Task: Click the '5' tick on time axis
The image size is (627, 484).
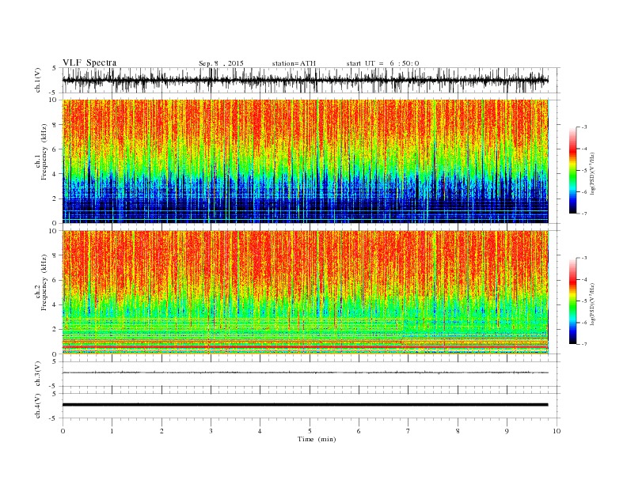Action: tap(310, 431)
